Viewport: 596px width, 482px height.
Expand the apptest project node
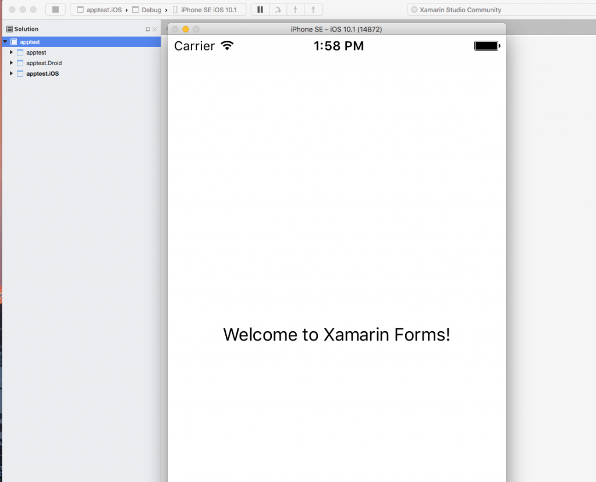click(11, 52)
